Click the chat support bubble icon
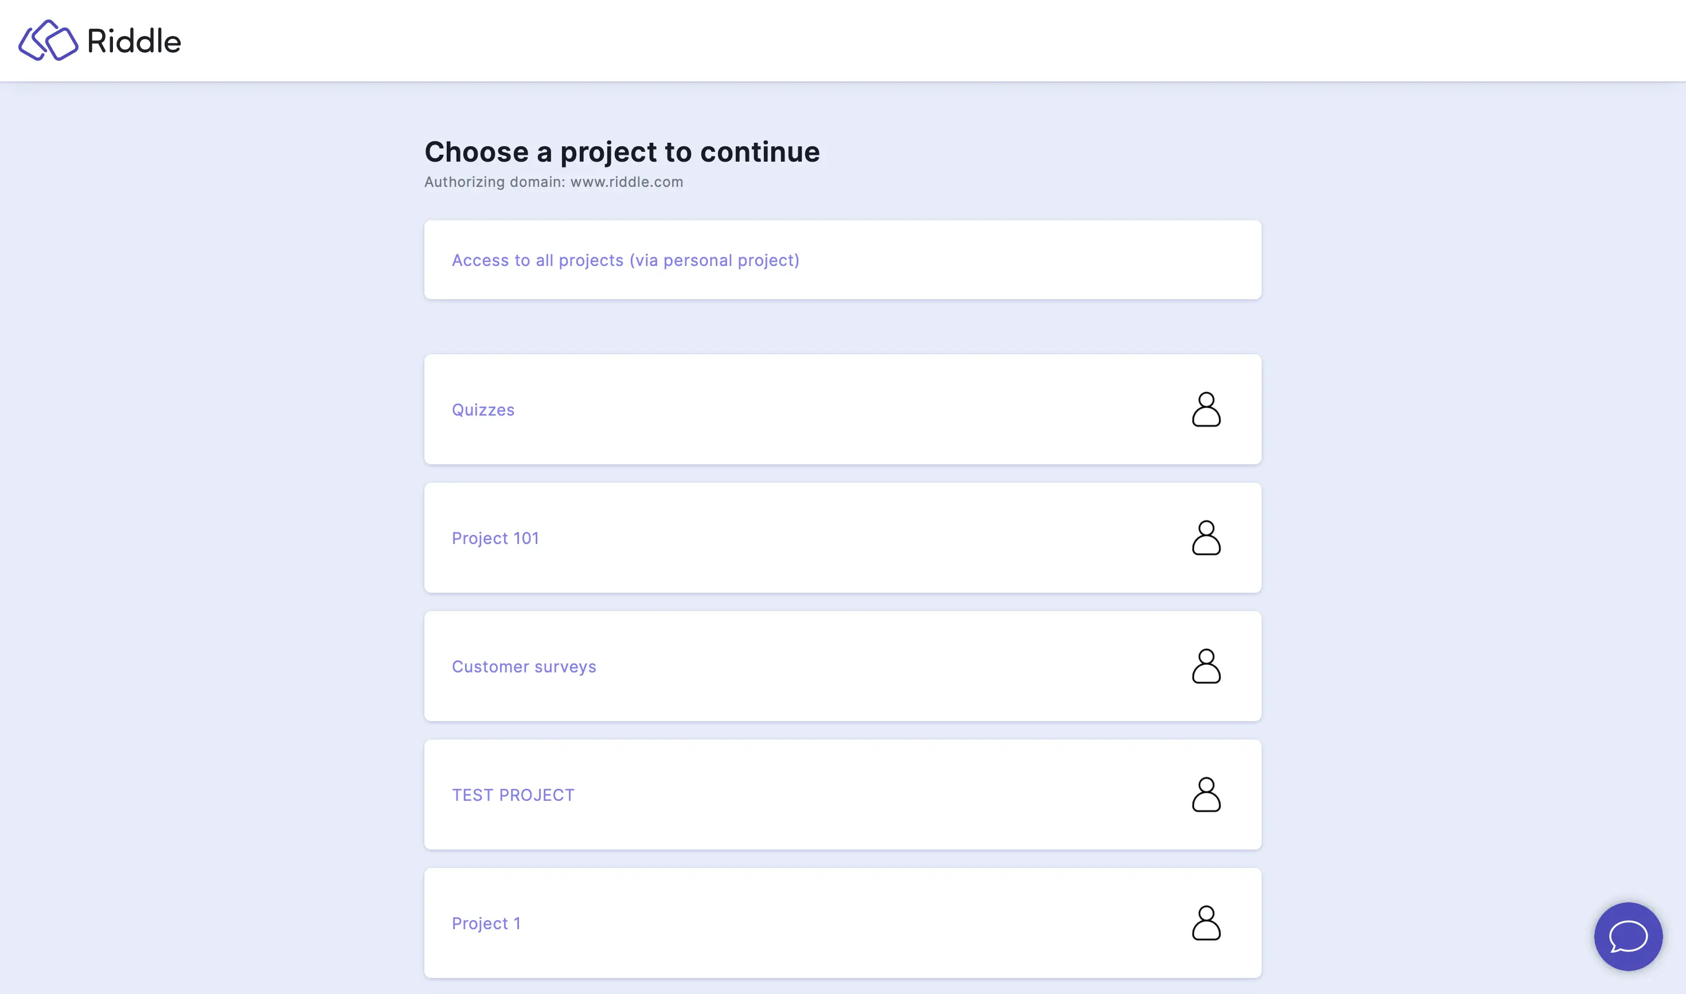The image size is (1686, 994). click(1629, 937)
